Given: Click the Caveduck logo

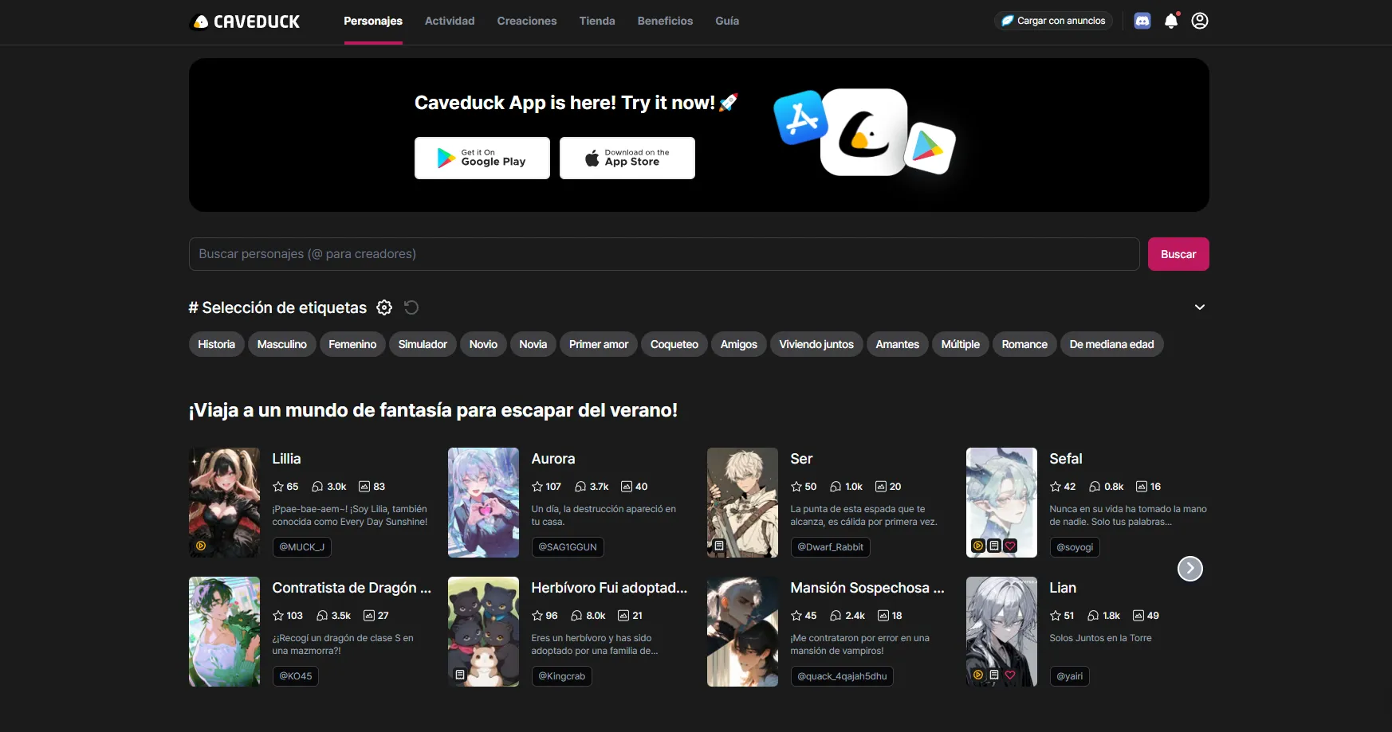Looking at the screenshot, I should (246, 22).
